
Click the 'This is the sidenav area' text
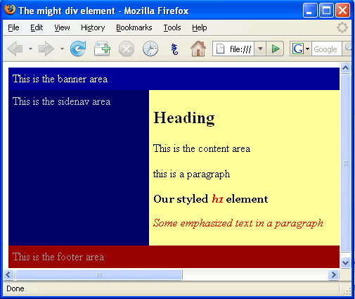coord(61,101)
